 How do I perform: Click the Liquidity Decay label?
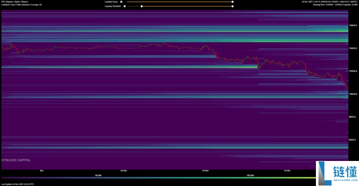click(x=111, y=2)
